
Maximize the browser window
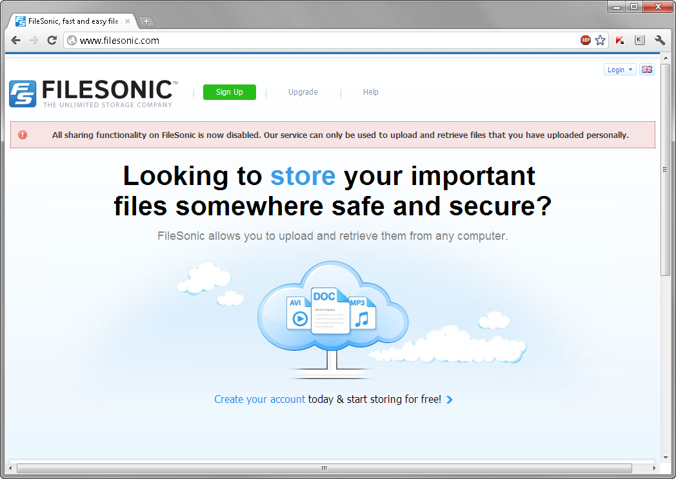pos(634,7)
